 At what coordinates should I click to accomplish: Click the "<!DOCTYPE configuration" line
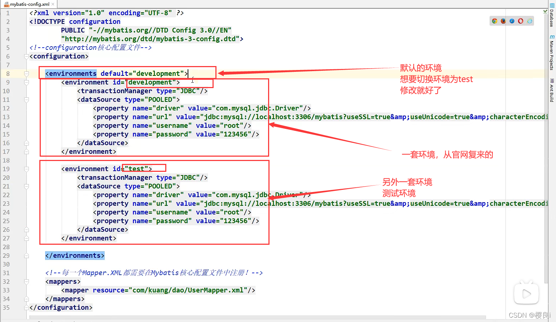coord(75,22)
